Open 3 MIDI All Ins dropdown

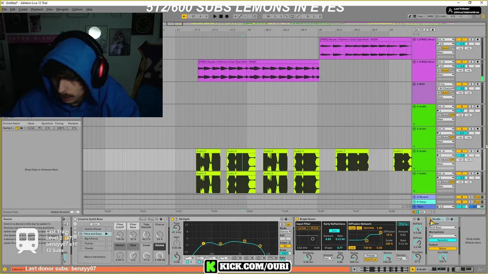(x=445, y=84)
